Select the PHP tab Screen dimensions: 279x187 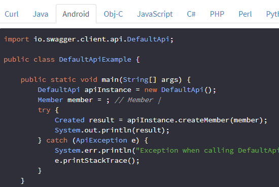click(217, 14)
